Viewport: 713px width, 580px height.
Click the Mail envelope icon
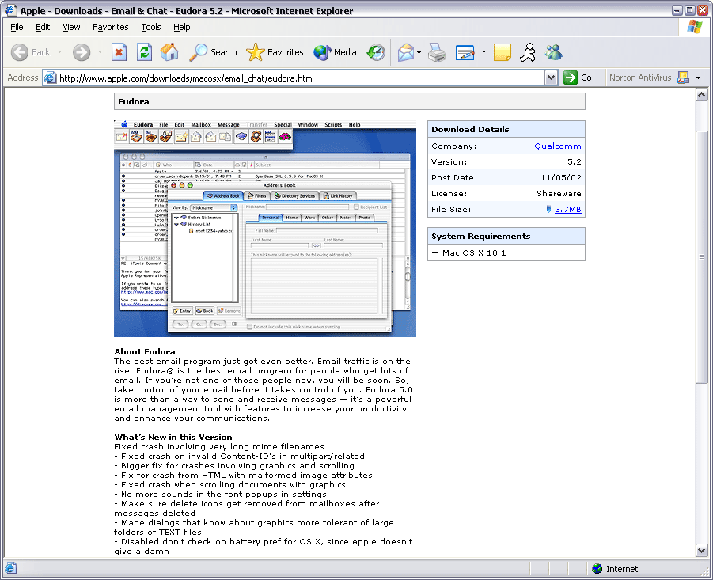406,53
